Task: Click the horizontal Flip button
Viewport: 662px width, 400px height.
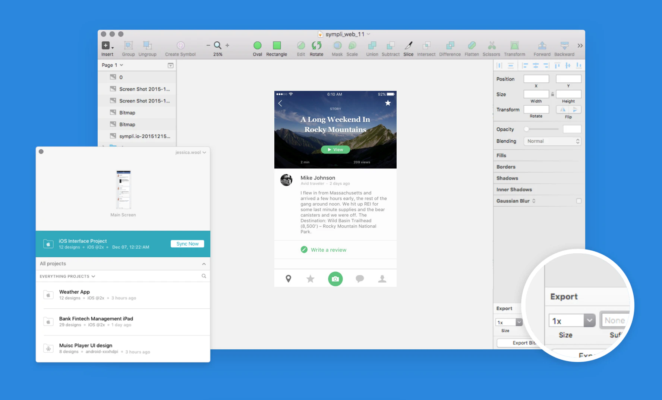Action: [563, 109]
